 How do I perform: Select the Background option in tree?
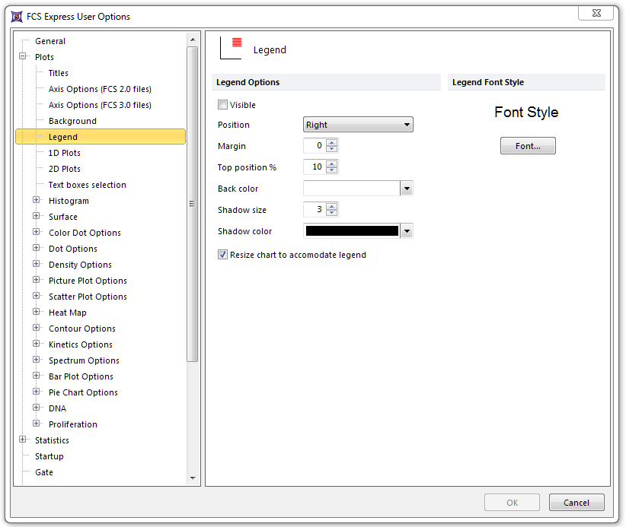pyautogui.click(x=72, y=121)
